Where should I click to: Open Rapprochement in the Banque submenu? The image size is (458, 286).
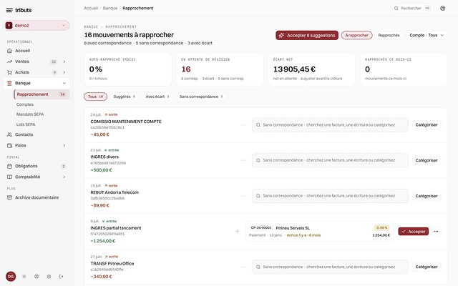42,94
